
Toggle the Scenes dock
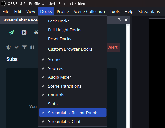coord(73,60)
